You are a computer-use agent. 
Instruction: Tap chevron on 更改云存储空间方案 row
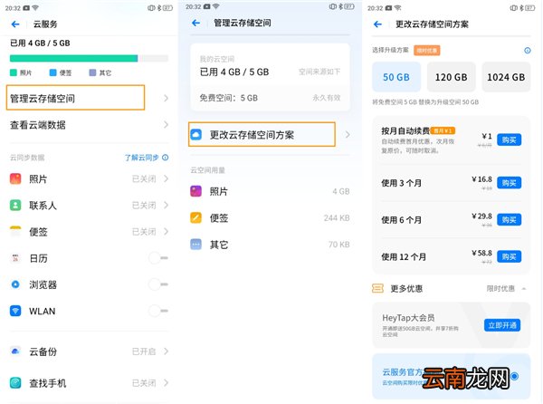pos(348,134)
